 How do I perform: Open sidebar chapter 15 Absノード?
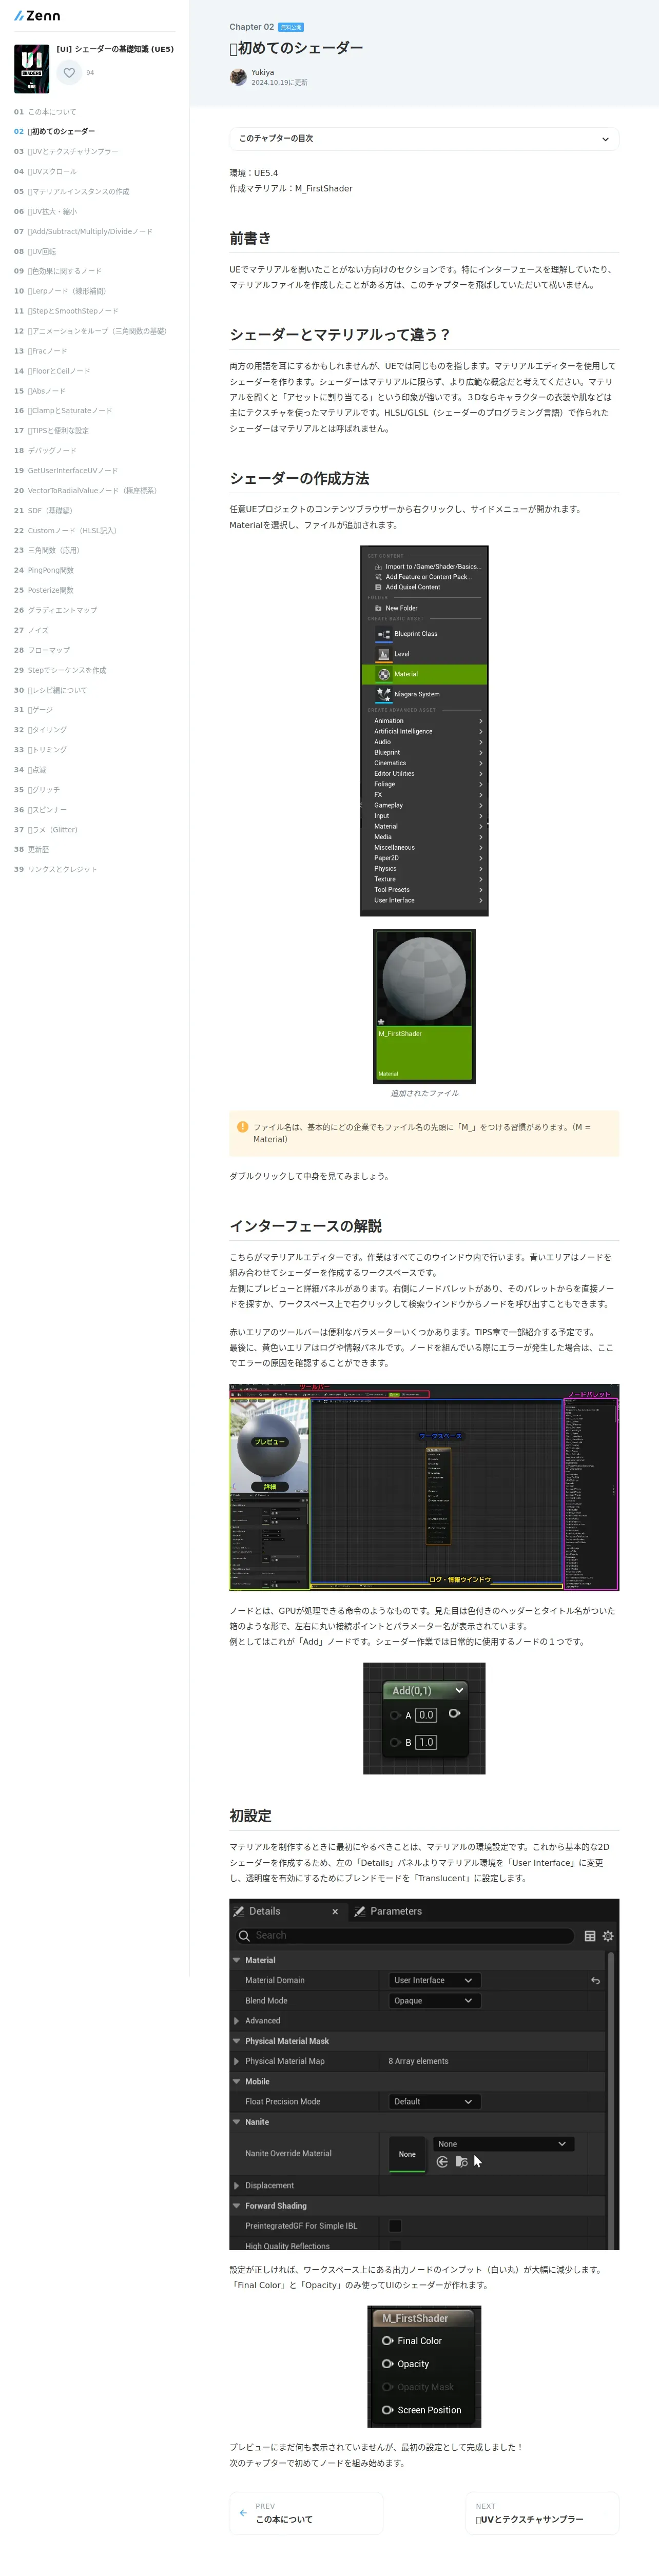40,391
